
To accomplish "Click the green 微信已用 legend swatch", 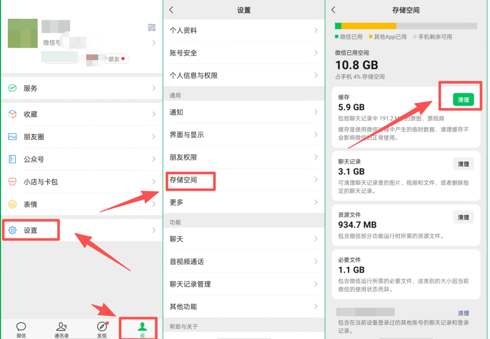I will point(337,37).
